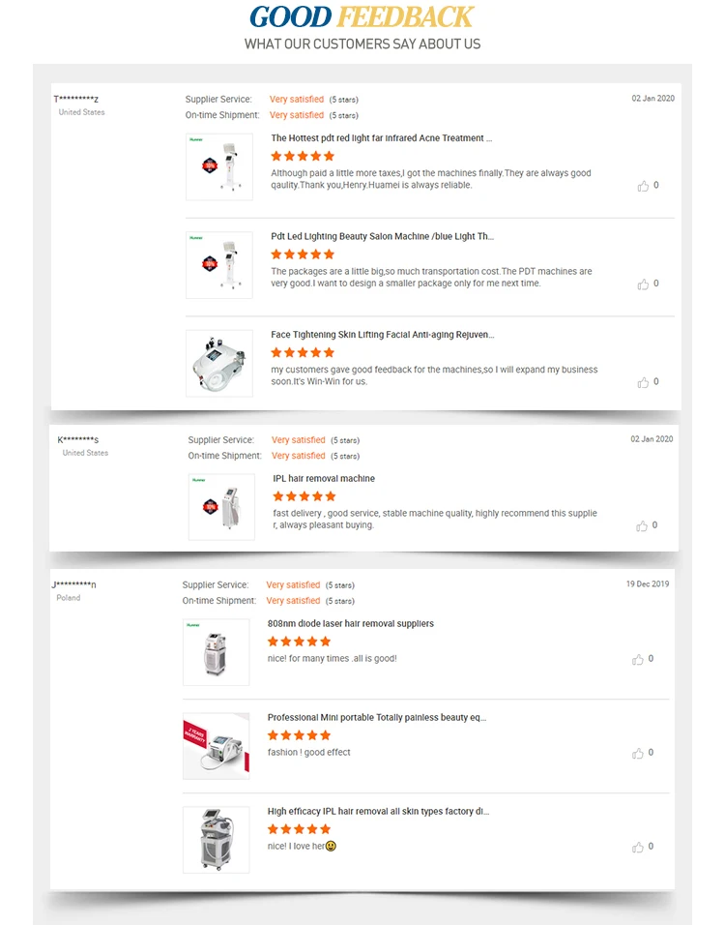Open Professional Mini portable Totally painless link

pyautogui.click(x=377, y=718)
